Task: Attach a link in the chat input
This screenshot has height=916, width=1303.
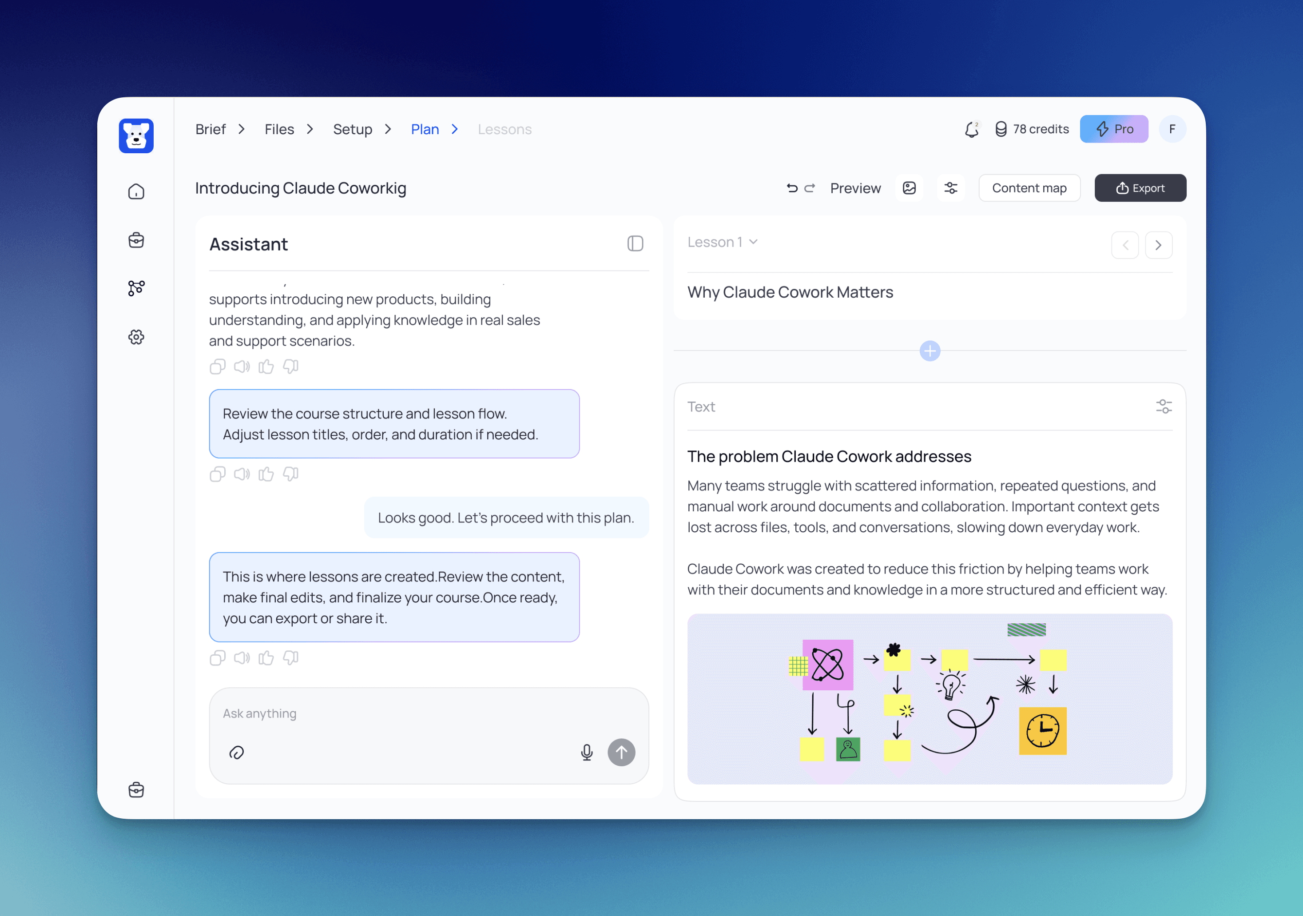Action: tap(237, 753)
